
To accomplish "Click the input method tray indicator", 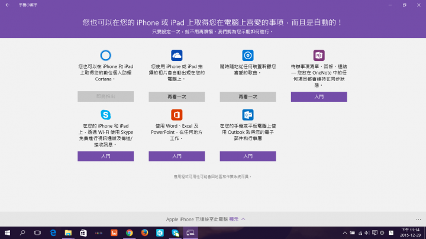I will (x=391, y=232).
